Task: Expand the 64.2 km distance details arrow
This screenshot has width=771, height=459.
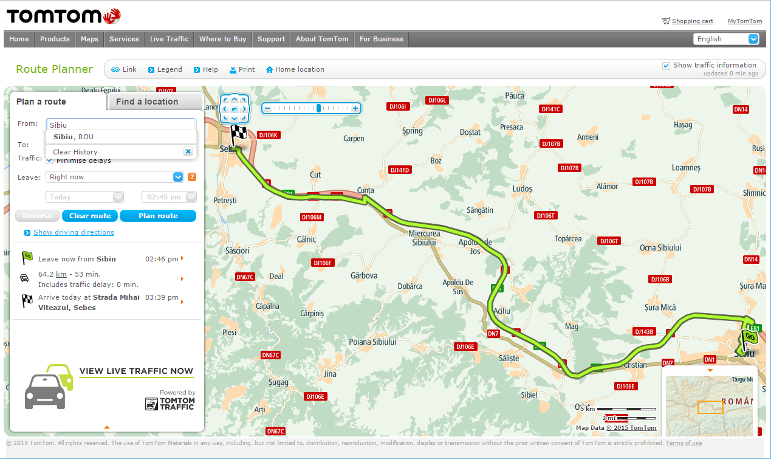Action: pos(182,278)
